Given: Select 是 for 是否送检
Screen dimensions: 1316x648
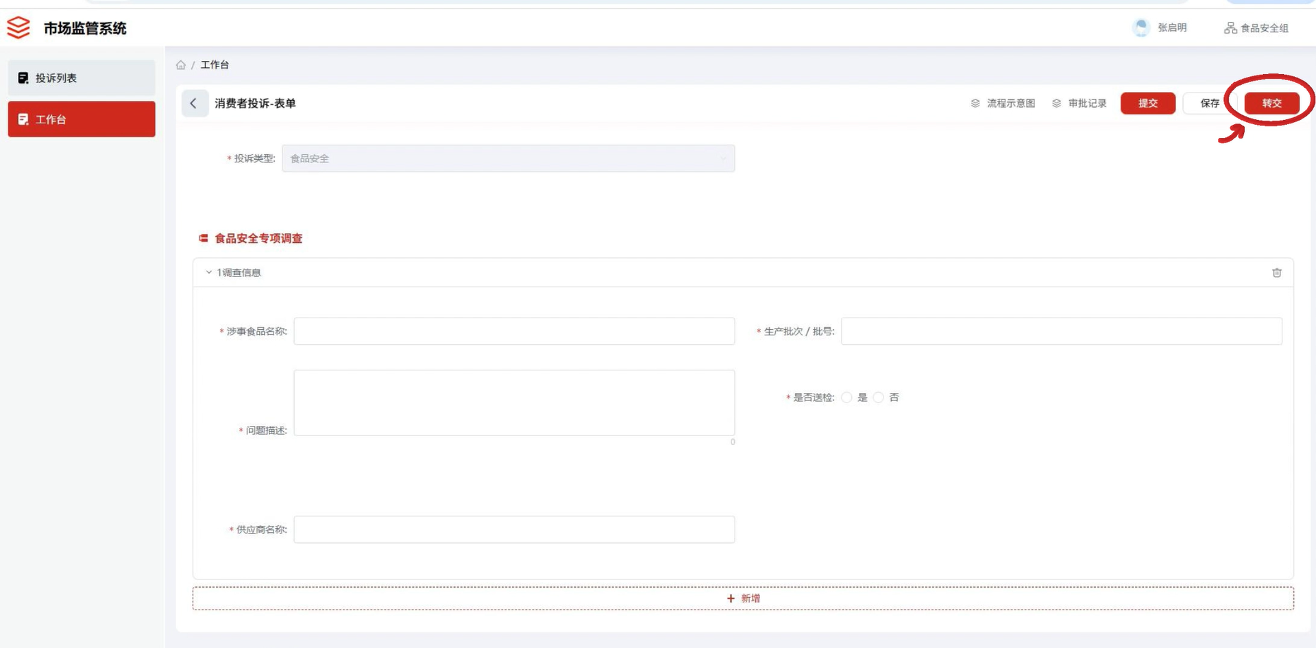Looking at the screenshot, I should point(847,398).
